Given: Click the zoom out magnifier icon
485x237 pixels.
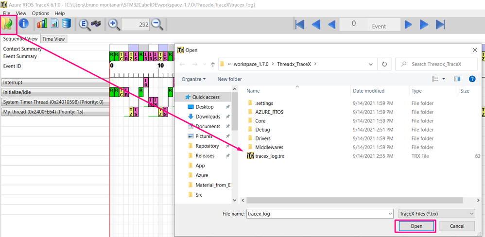Looking at the screenshot, I should 157,24.
